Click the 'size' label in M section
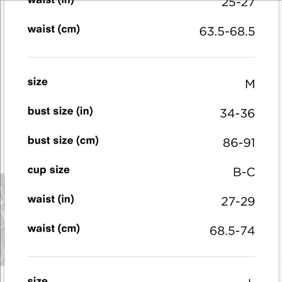Image resolution: width=282 pixels, height=282 pixels. tap(37, 82)
